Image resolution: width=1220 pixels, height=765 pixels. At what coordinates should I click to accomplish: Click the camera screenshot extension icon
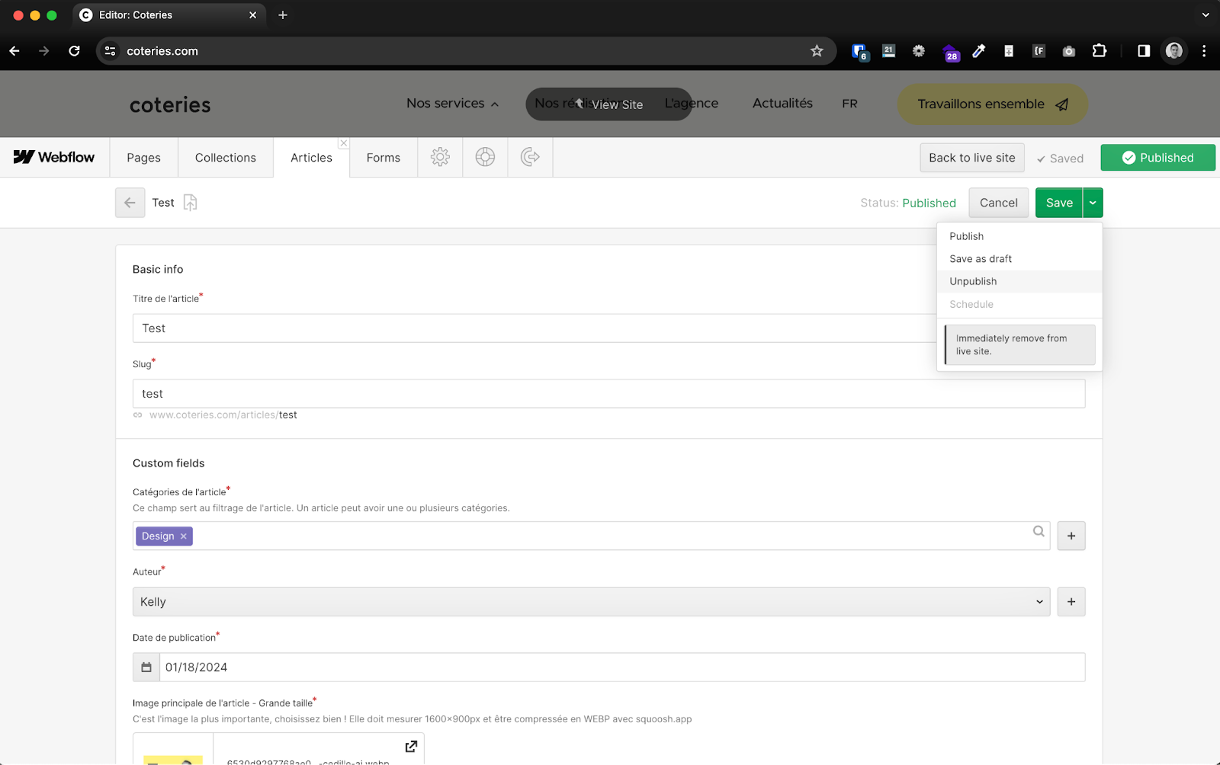tap(1069, 51)
